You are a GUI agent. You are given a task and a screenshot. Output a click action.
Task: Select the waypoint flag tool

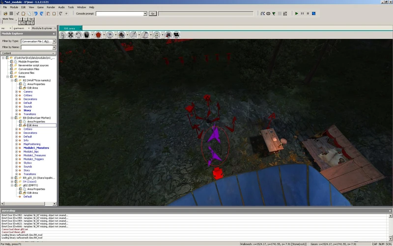(x=110, y=35)
